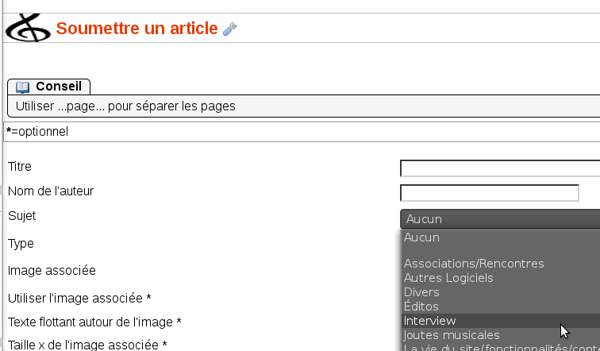
Task: Select Joutes musicales from the list
Action: 501,335
